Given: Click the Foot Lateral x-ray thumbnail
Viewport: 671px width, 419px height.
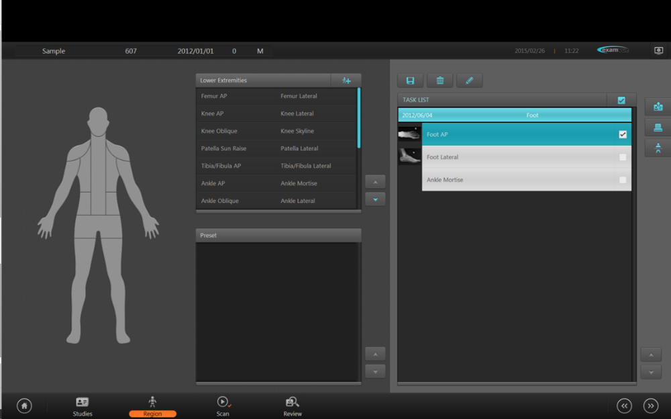Looking at the screenshot, I should click(x=409, y=156).
